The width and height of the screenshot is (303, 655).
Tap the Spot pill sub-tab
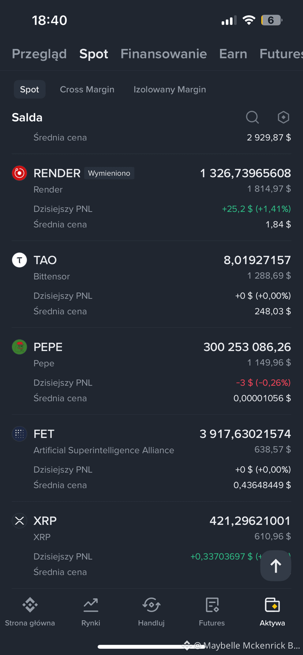(30, 90)
